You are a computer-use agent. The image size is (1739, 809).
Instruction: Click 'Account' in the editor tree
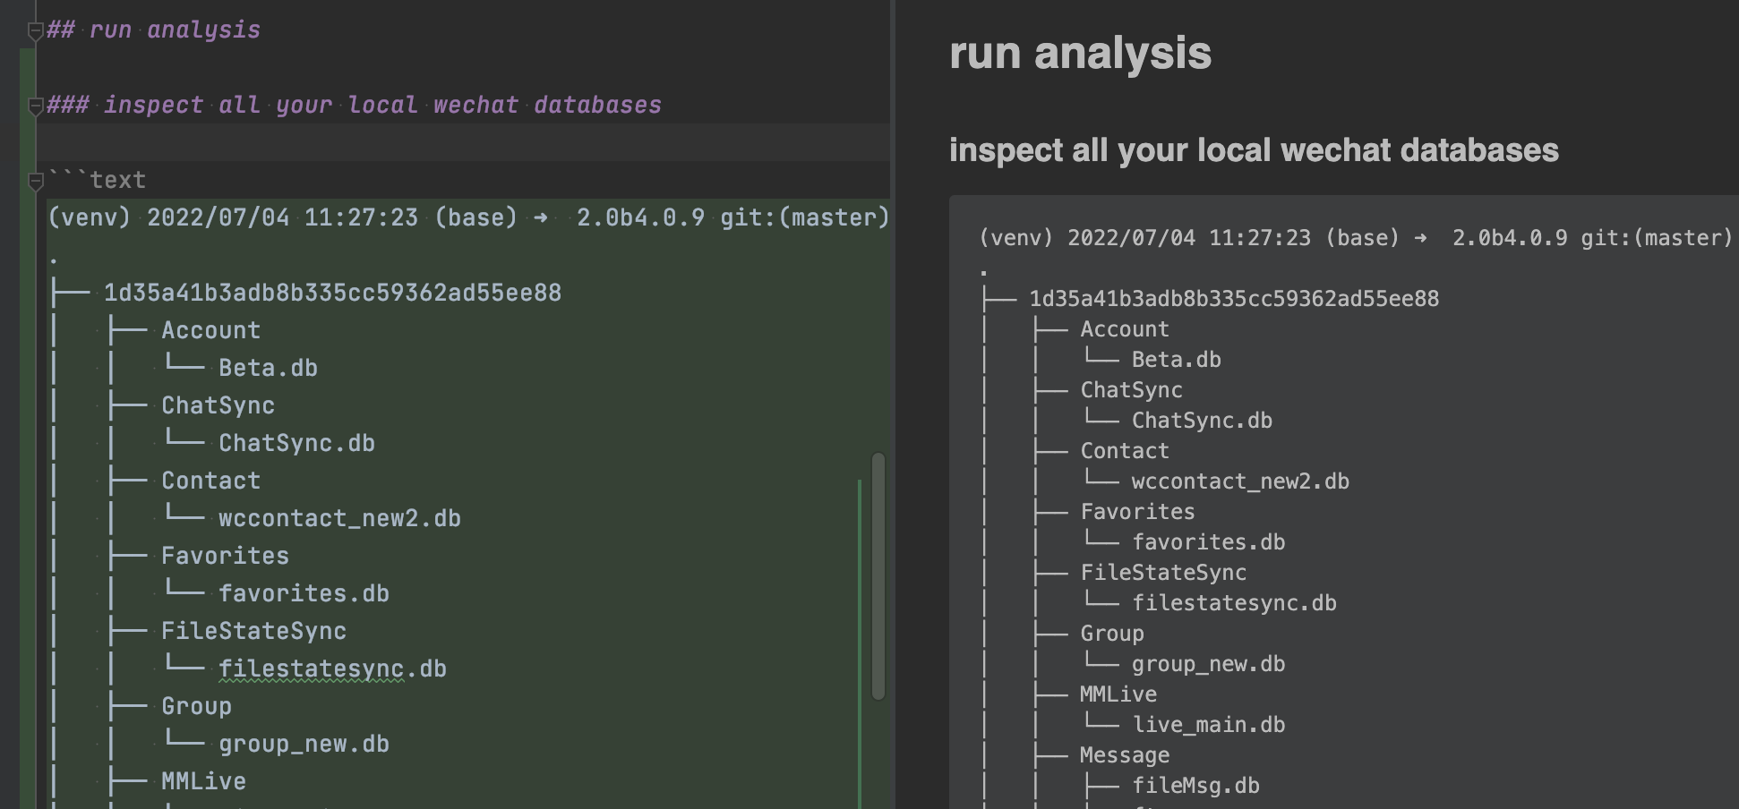pyautogui.click(x=210, y=330)
